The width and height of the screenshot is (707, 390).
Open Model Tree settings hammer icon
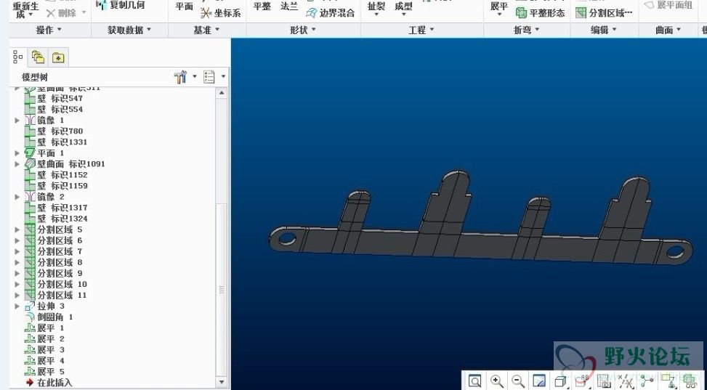pyautogui.click(x=180, y=77)
